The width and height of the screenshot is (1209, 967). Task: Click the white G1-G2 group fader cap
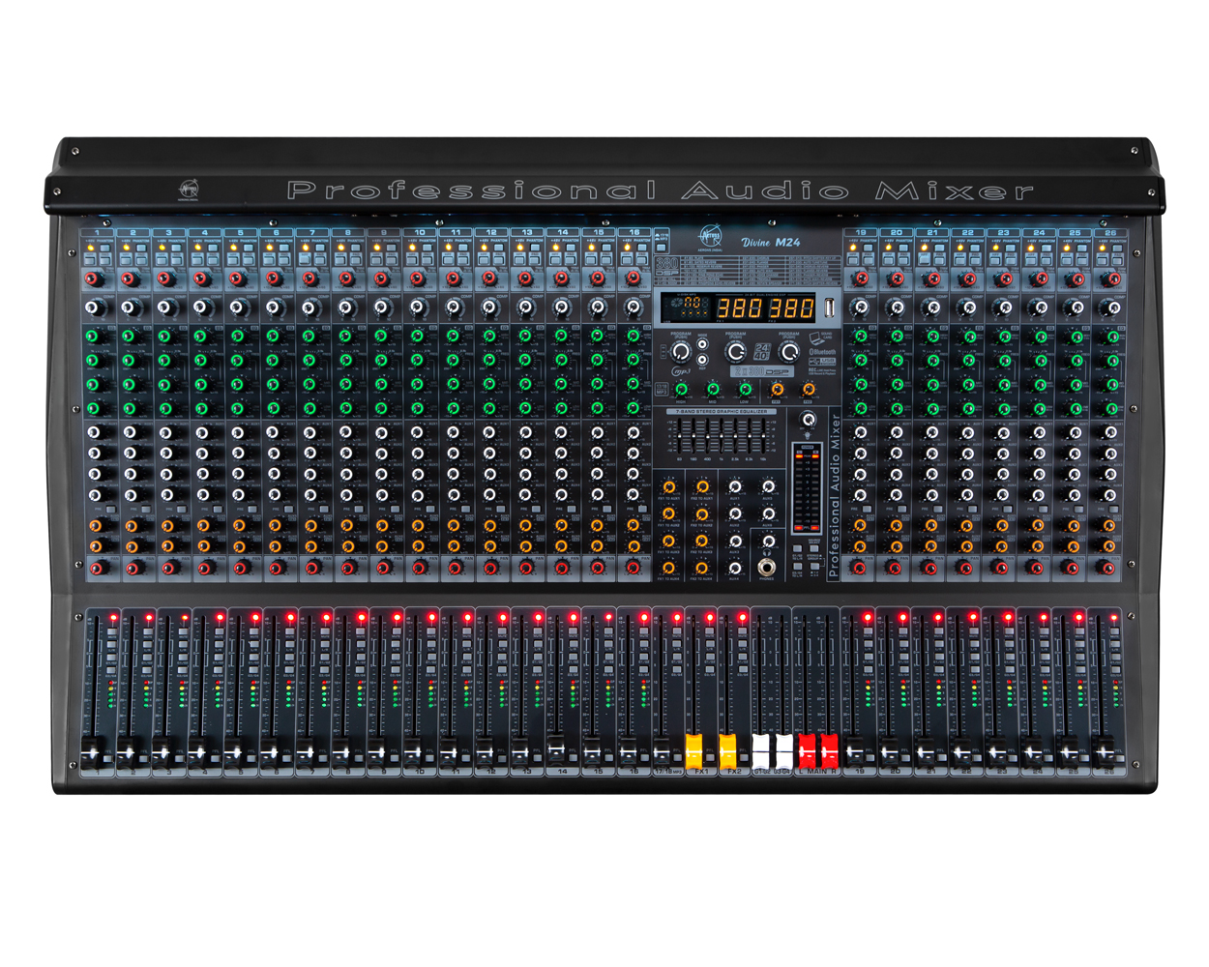click(x=762, y=748)
